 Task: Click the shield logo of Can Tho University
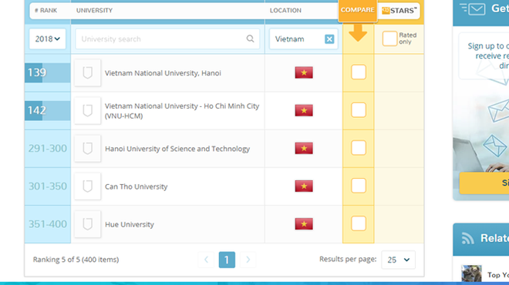pos(87,186)
